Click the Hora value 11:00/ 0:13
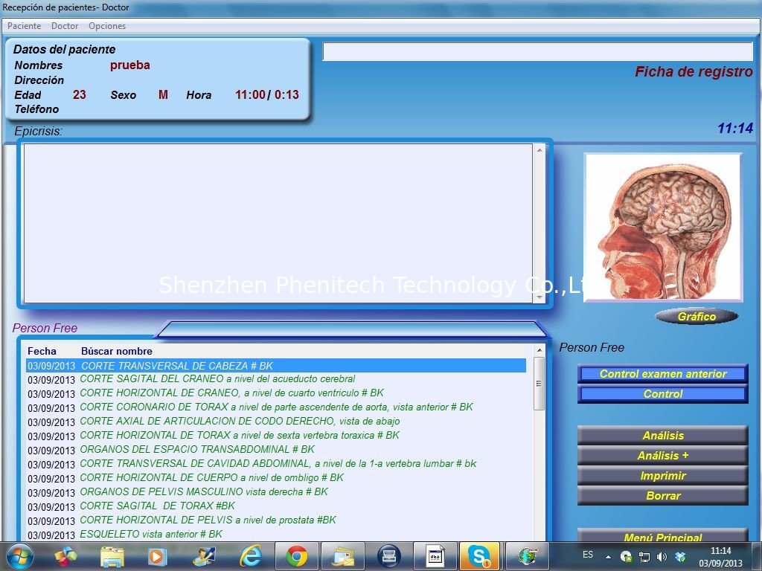762x571 pixels. point(267,94)
